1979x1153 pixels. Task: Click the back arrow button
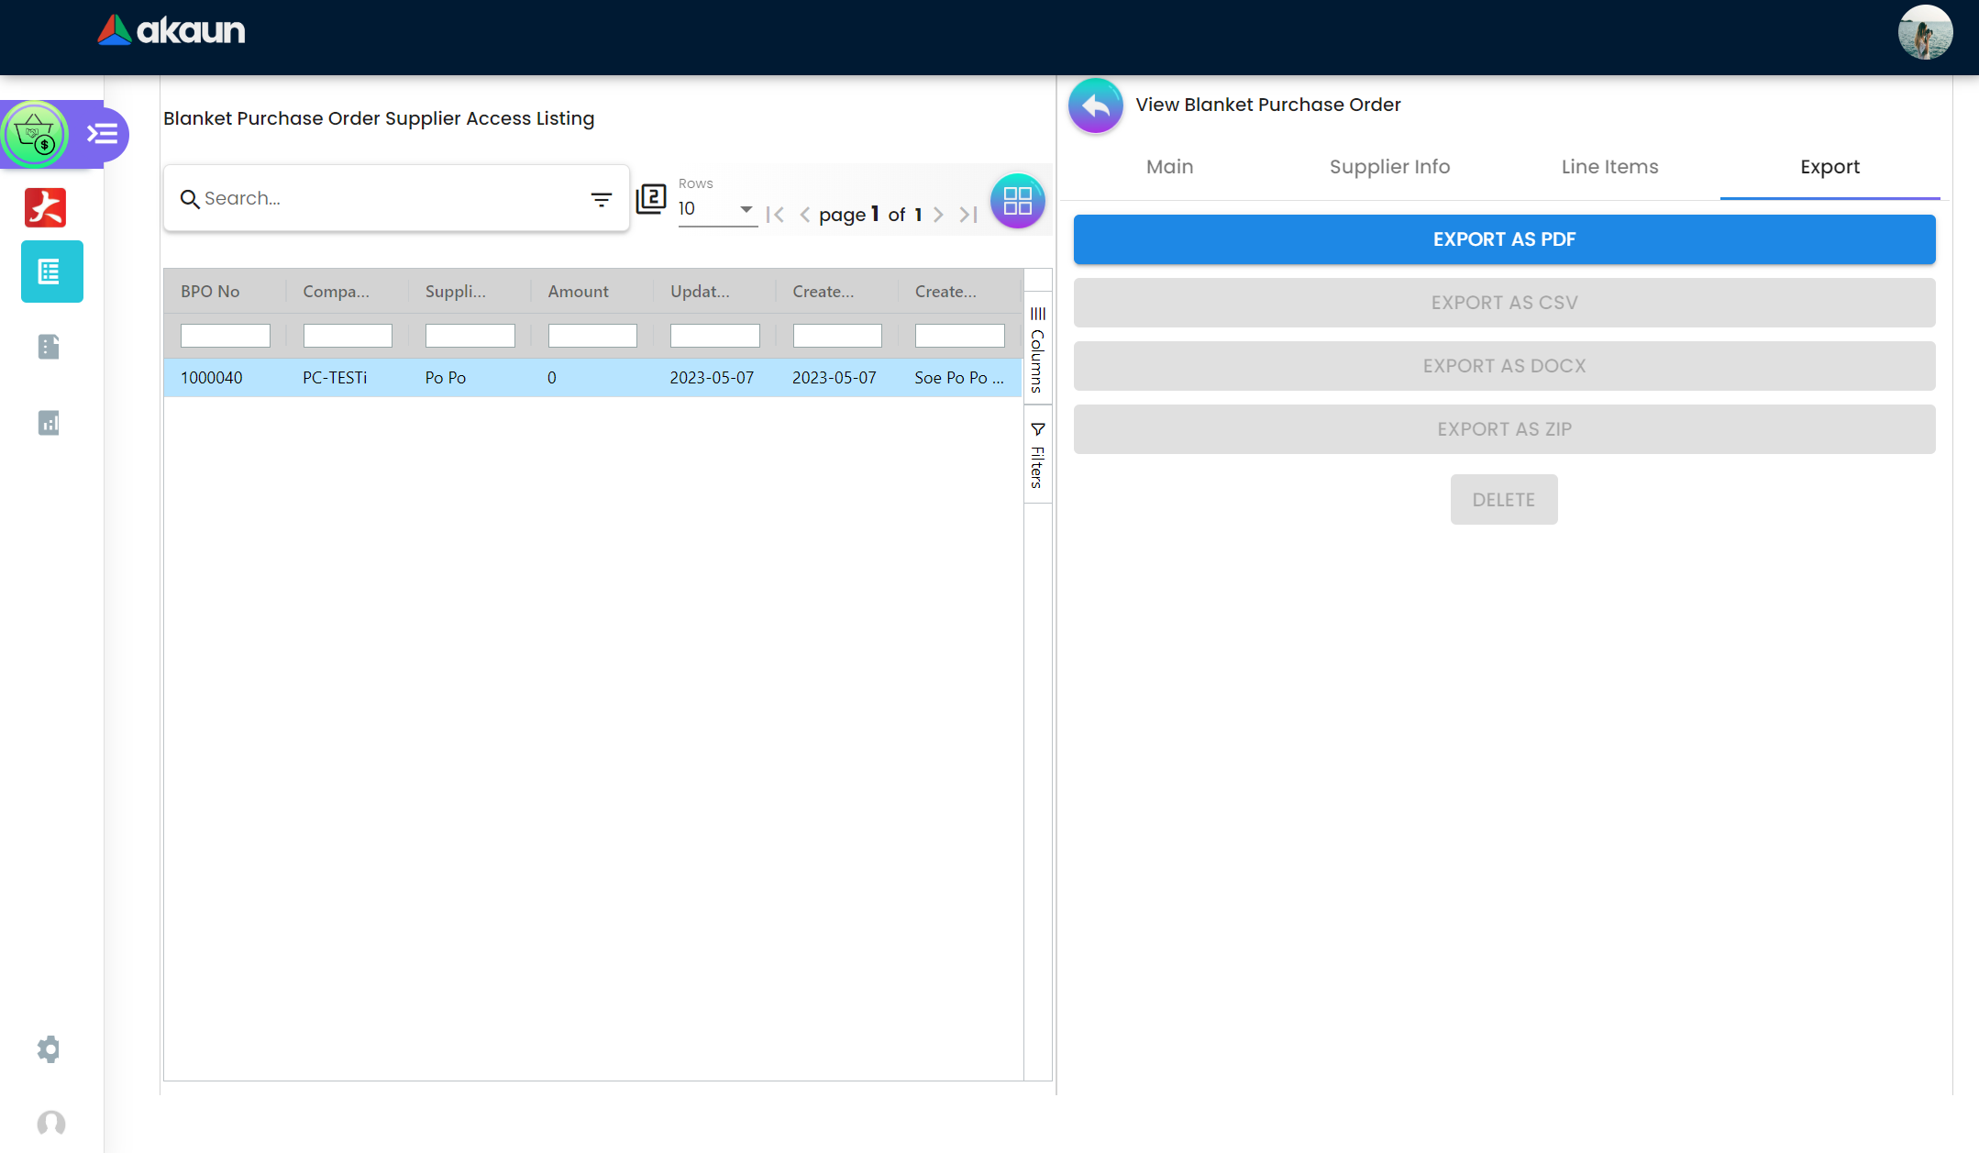click(1095, 106)
